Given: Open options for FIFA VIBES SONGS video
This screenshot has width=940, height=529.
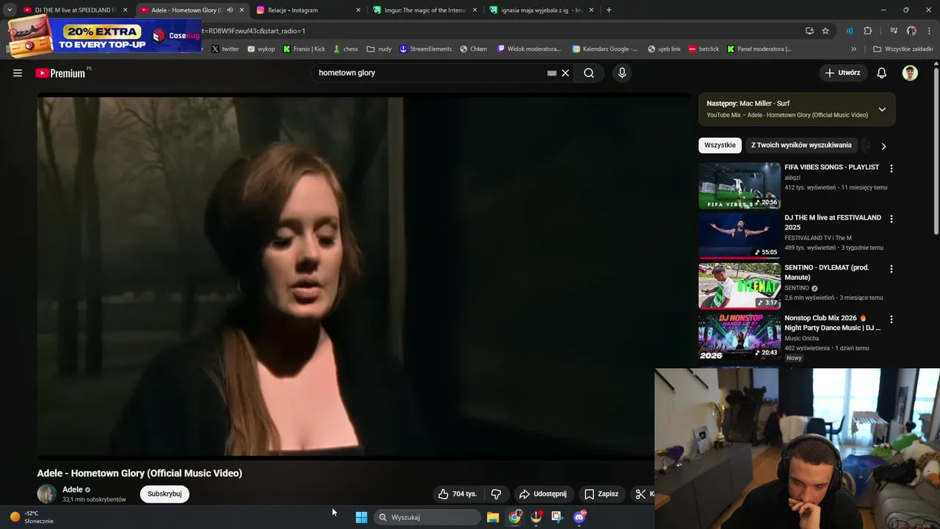Looking at the screenshot, I should 892,168.
